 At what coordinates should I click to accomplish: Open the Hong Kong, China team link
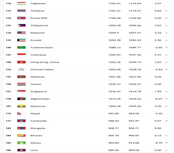(x=45, y=62)
